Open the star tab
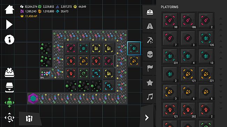The height and width of the screenshot is (127, 227). (x=150, y=83)
